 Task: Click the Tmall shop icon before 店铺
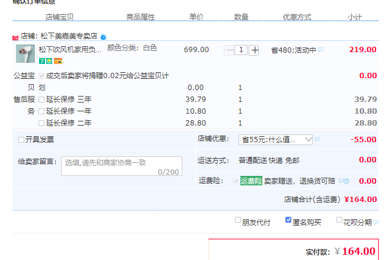[x=15, y=38]
